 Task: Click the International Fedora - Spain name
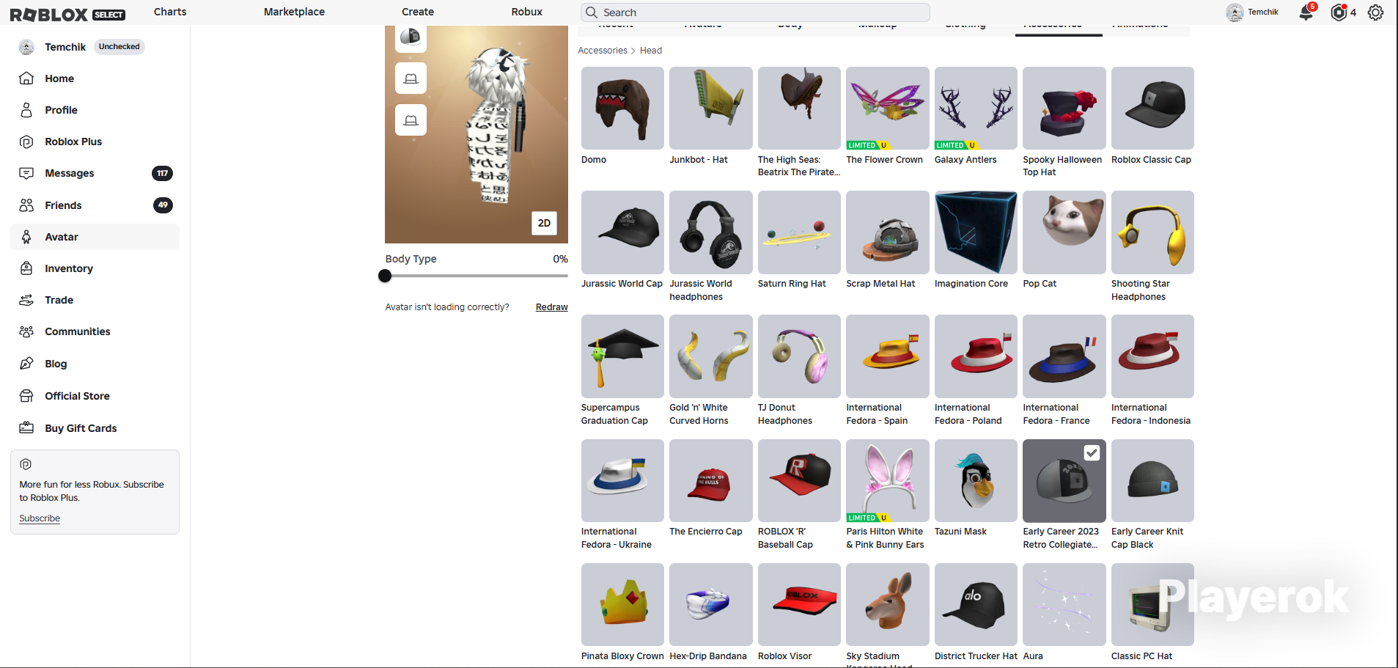(878, 414)
